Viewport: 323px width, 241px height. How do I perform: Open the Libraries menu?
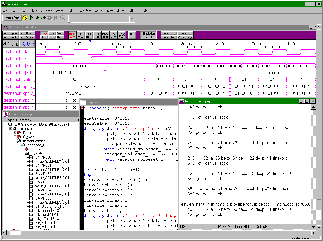(46, 10)
